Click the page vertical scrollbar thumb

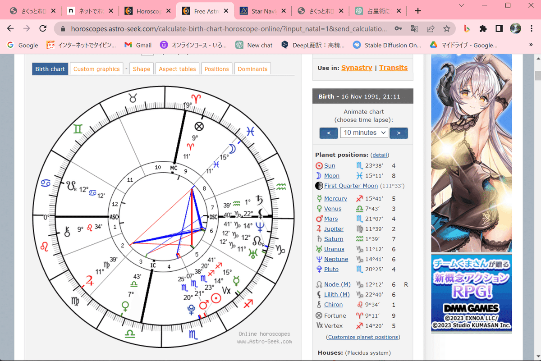(x=537, y=75)
